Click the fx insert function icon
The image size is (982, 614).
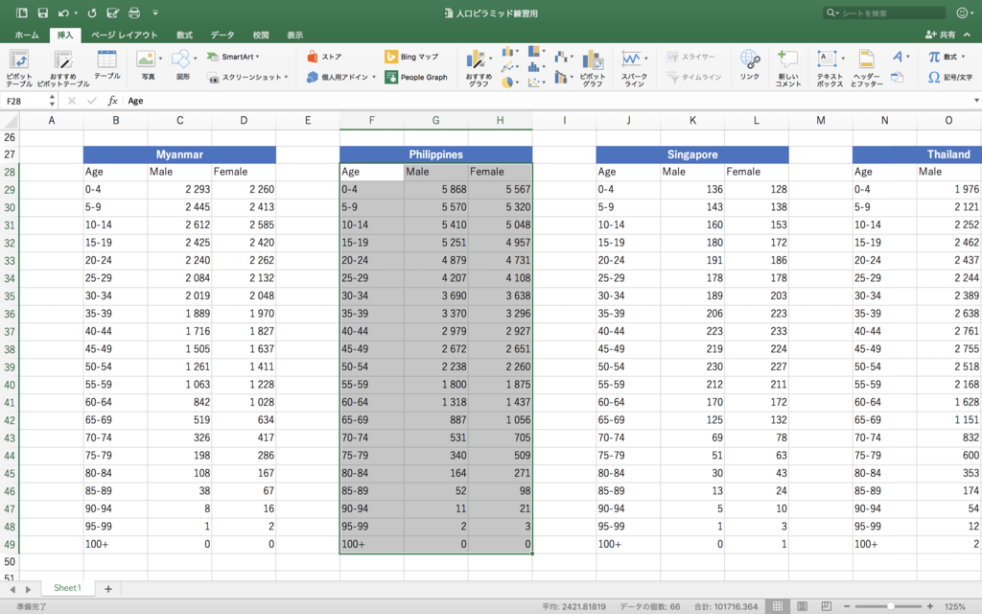pyautogui.click(x=113, y=100)
